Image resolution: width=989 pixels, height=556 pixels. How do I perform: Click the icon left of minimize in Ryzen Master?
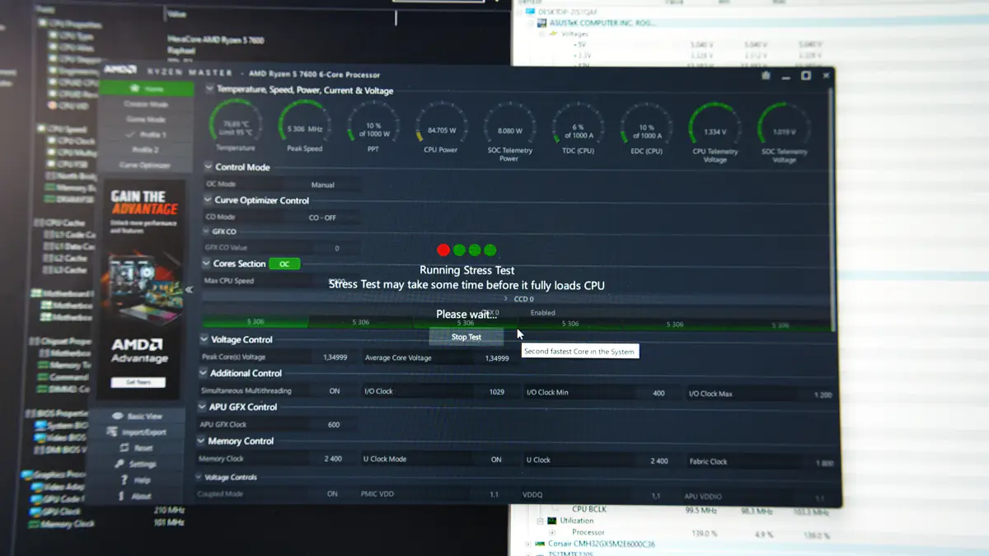[766, 76]
